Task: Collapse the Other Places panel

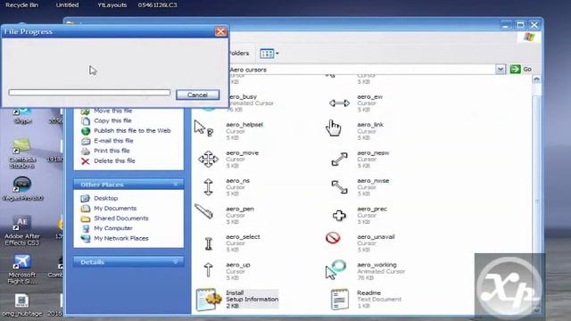Action: tap(176, 185)
